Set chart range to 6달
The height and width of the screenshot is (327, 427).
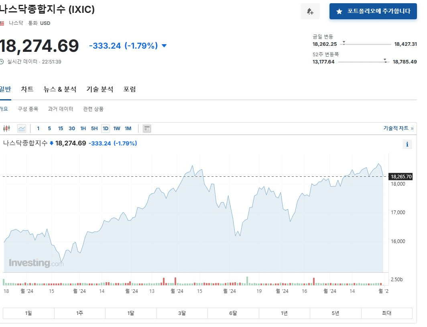click(233, 313)
